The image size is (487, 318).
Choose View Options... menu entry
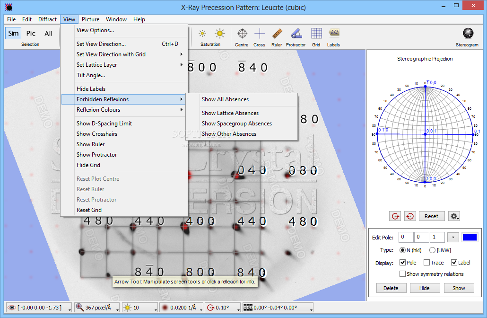coord(124,30)
